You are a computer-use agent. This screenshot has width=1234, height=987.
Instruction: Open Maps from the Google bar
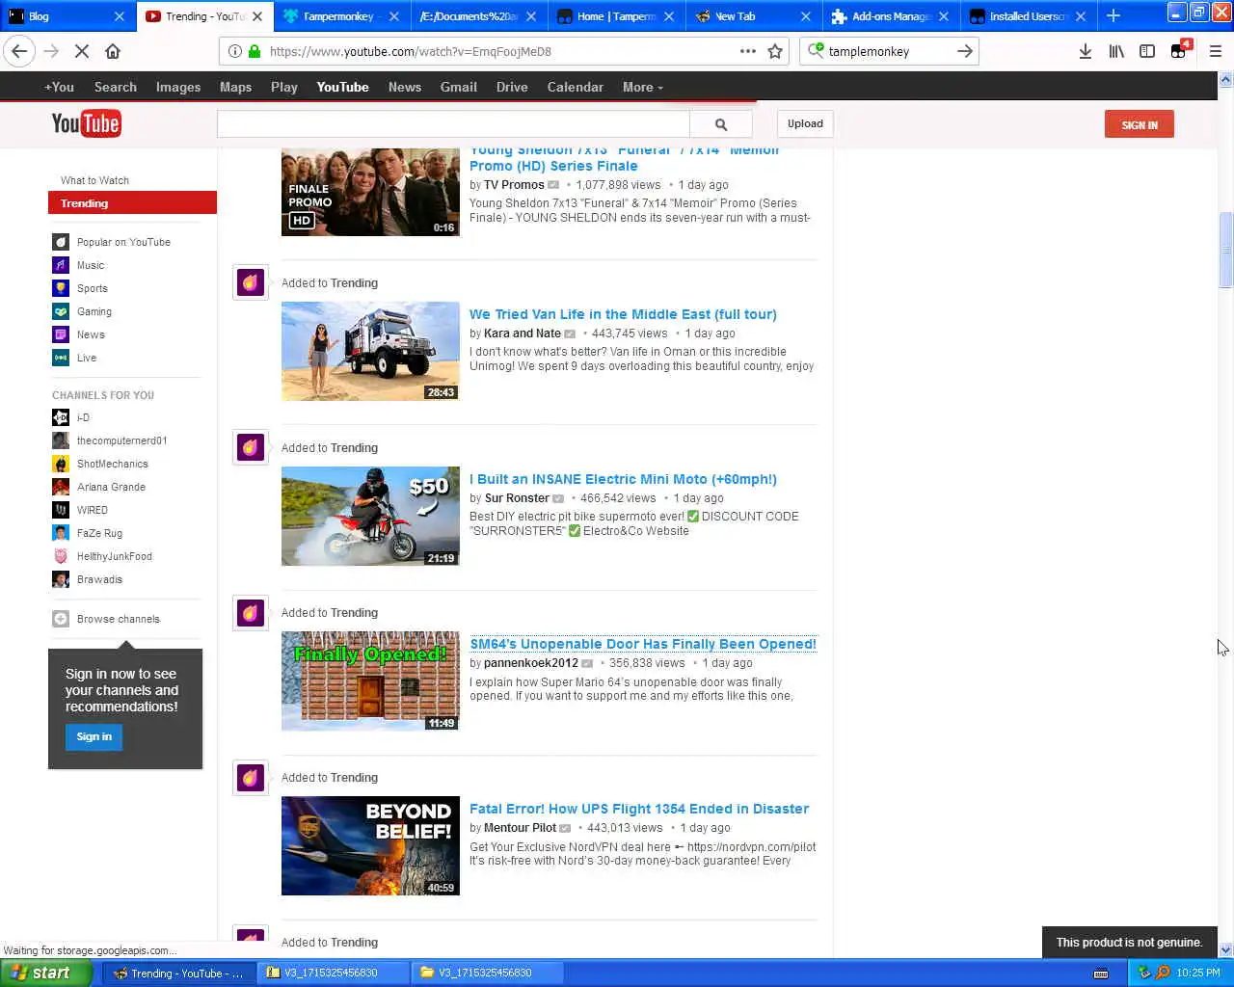click(x=235, y=87)
